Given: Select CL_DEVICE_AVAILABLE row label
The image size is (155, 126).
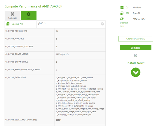Looking at the screenshot, I should tap(15, 39).
